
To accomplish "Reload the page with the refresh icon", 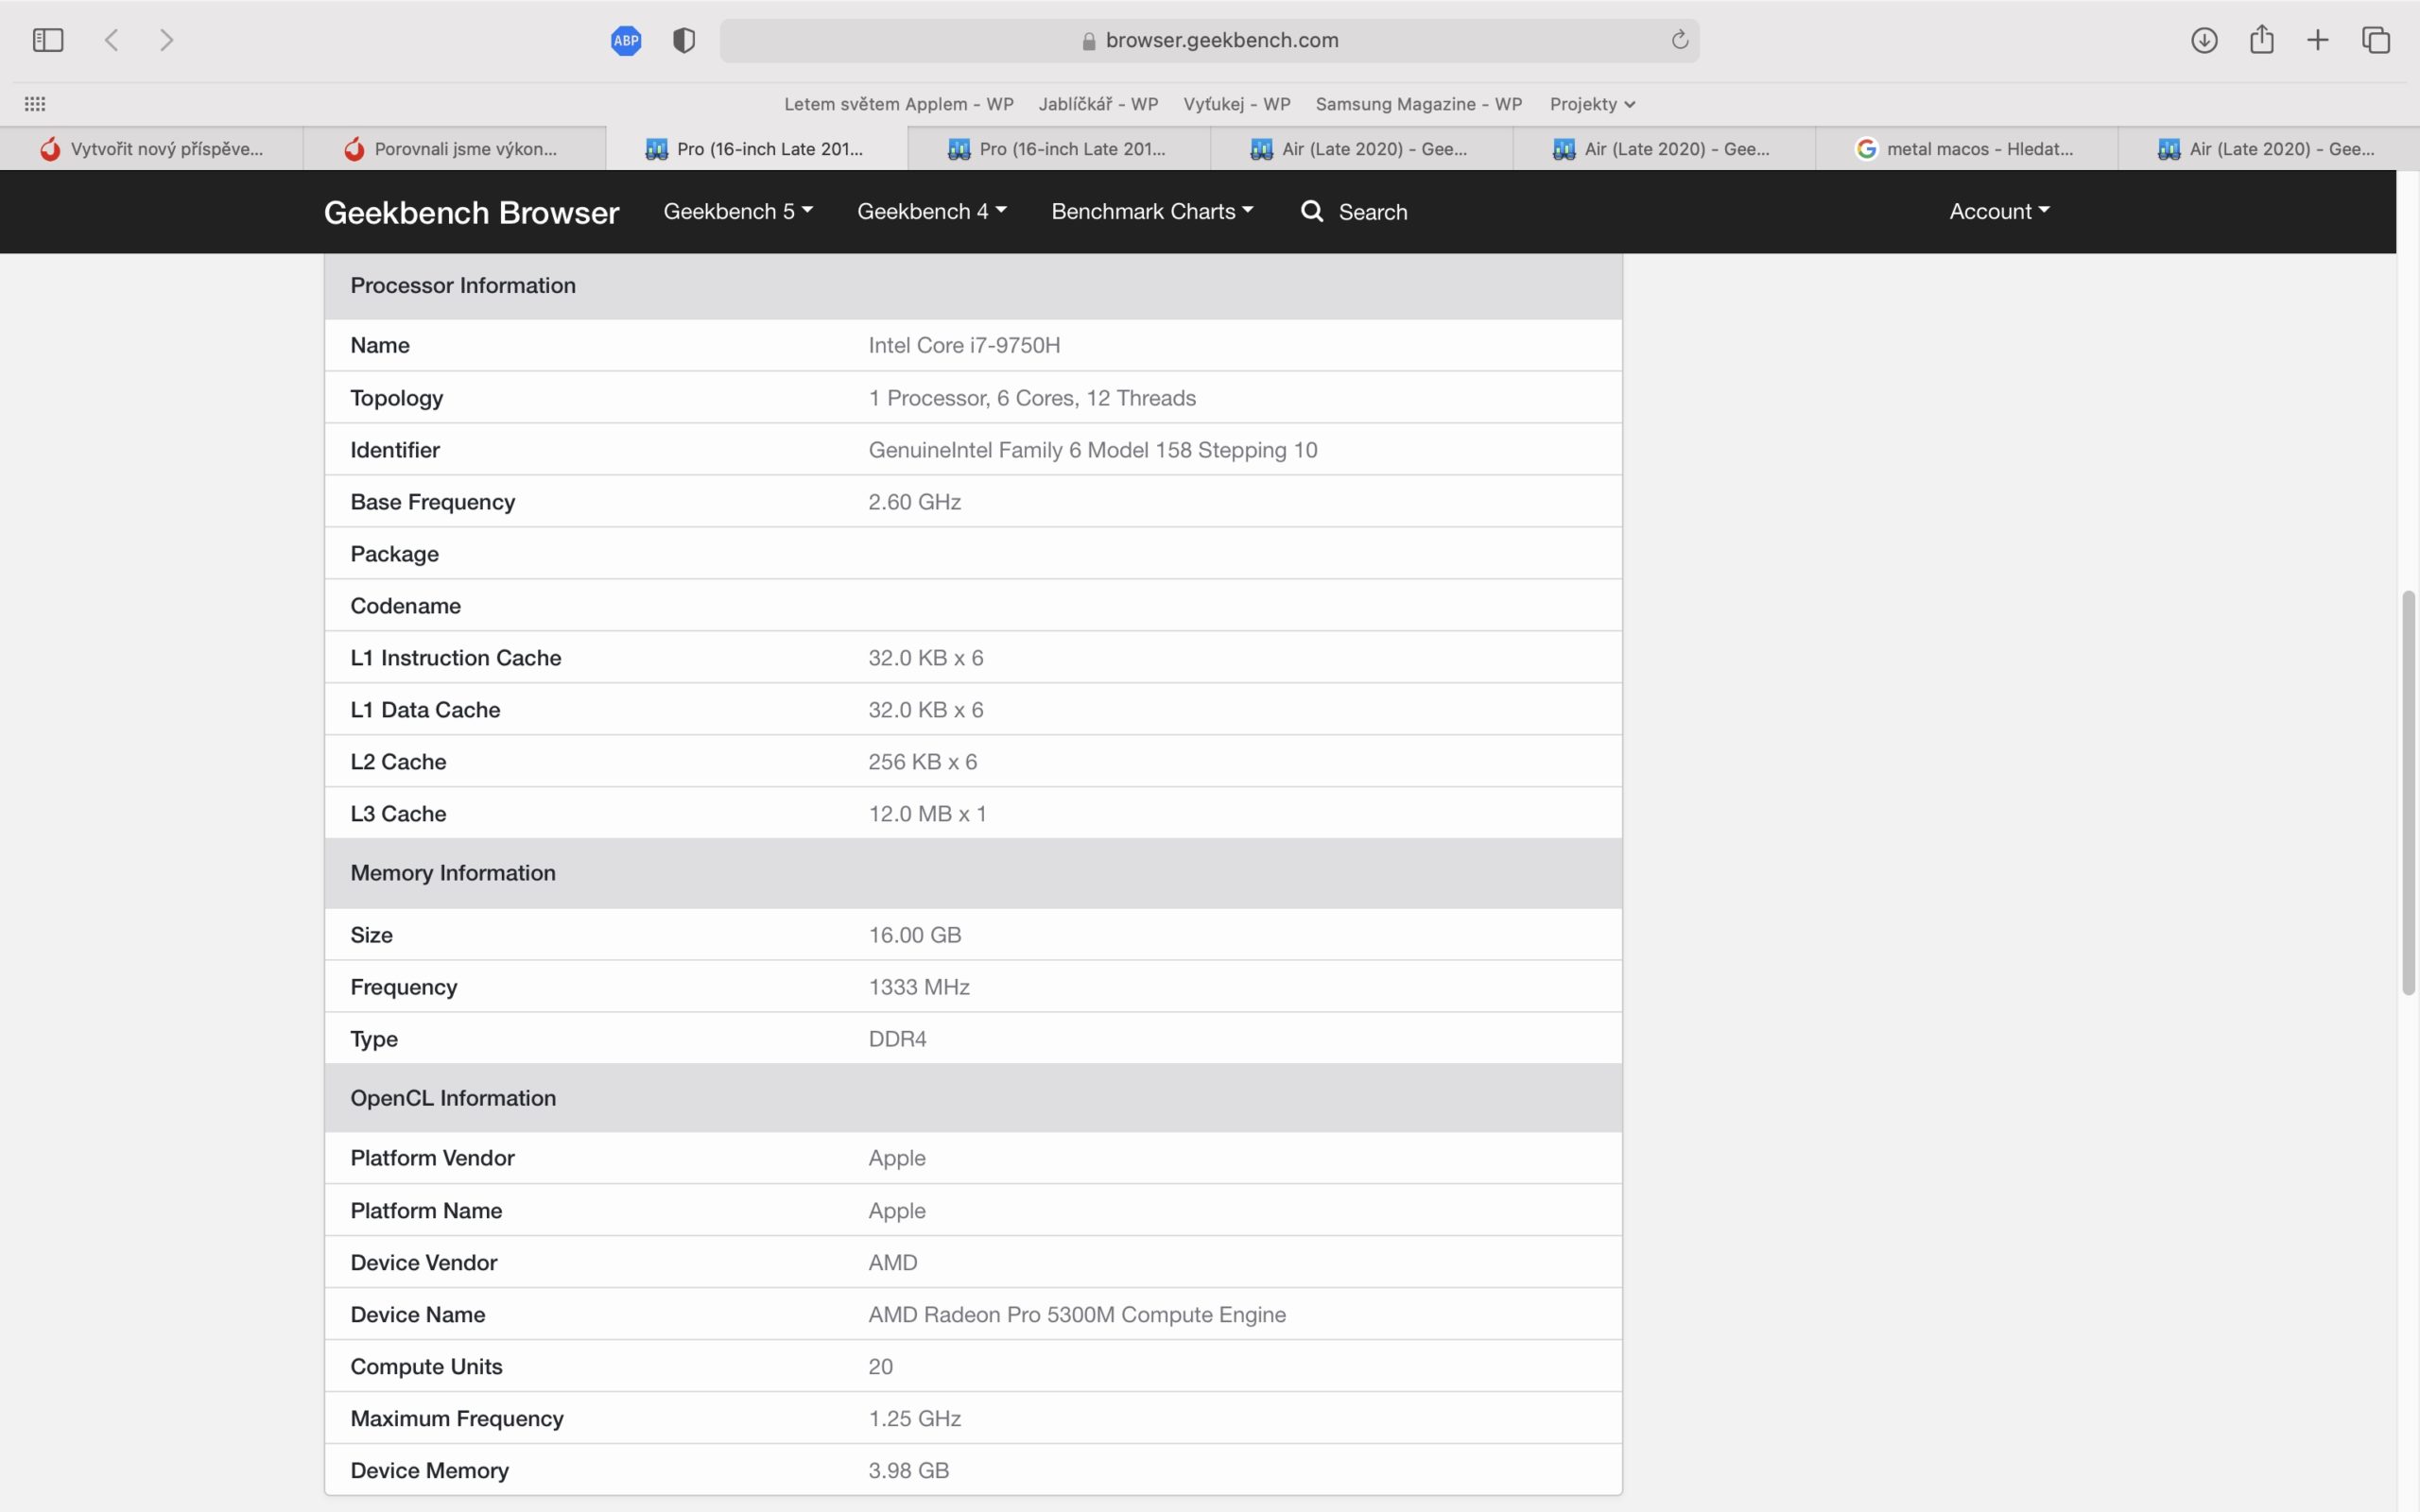I will (x=1680, y=40).
